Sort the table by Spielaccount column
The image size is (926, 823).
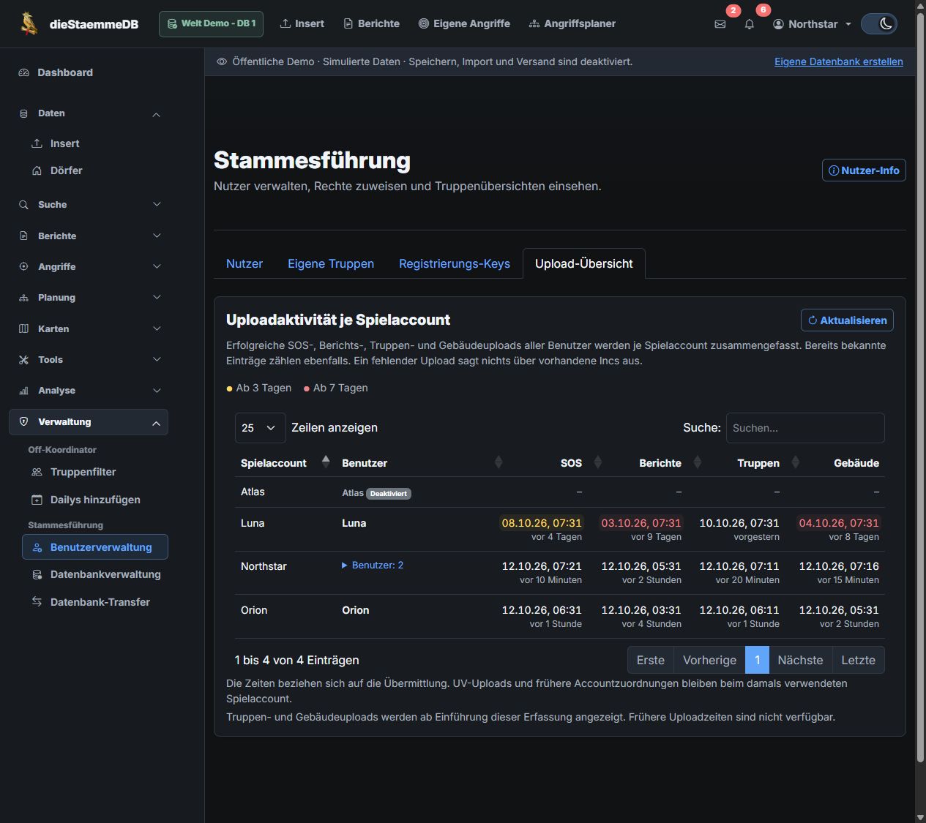284,463
